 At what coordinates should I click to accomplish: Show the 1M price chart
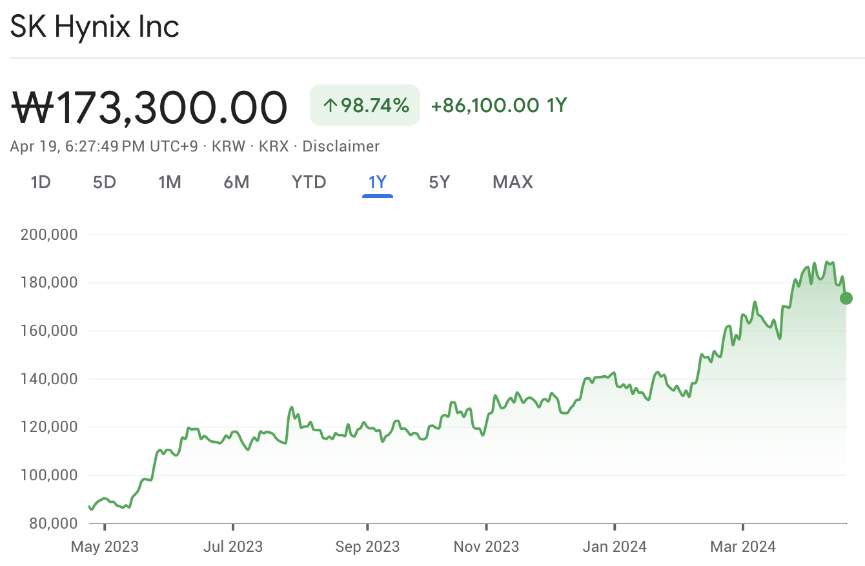[x=170, y=182]
